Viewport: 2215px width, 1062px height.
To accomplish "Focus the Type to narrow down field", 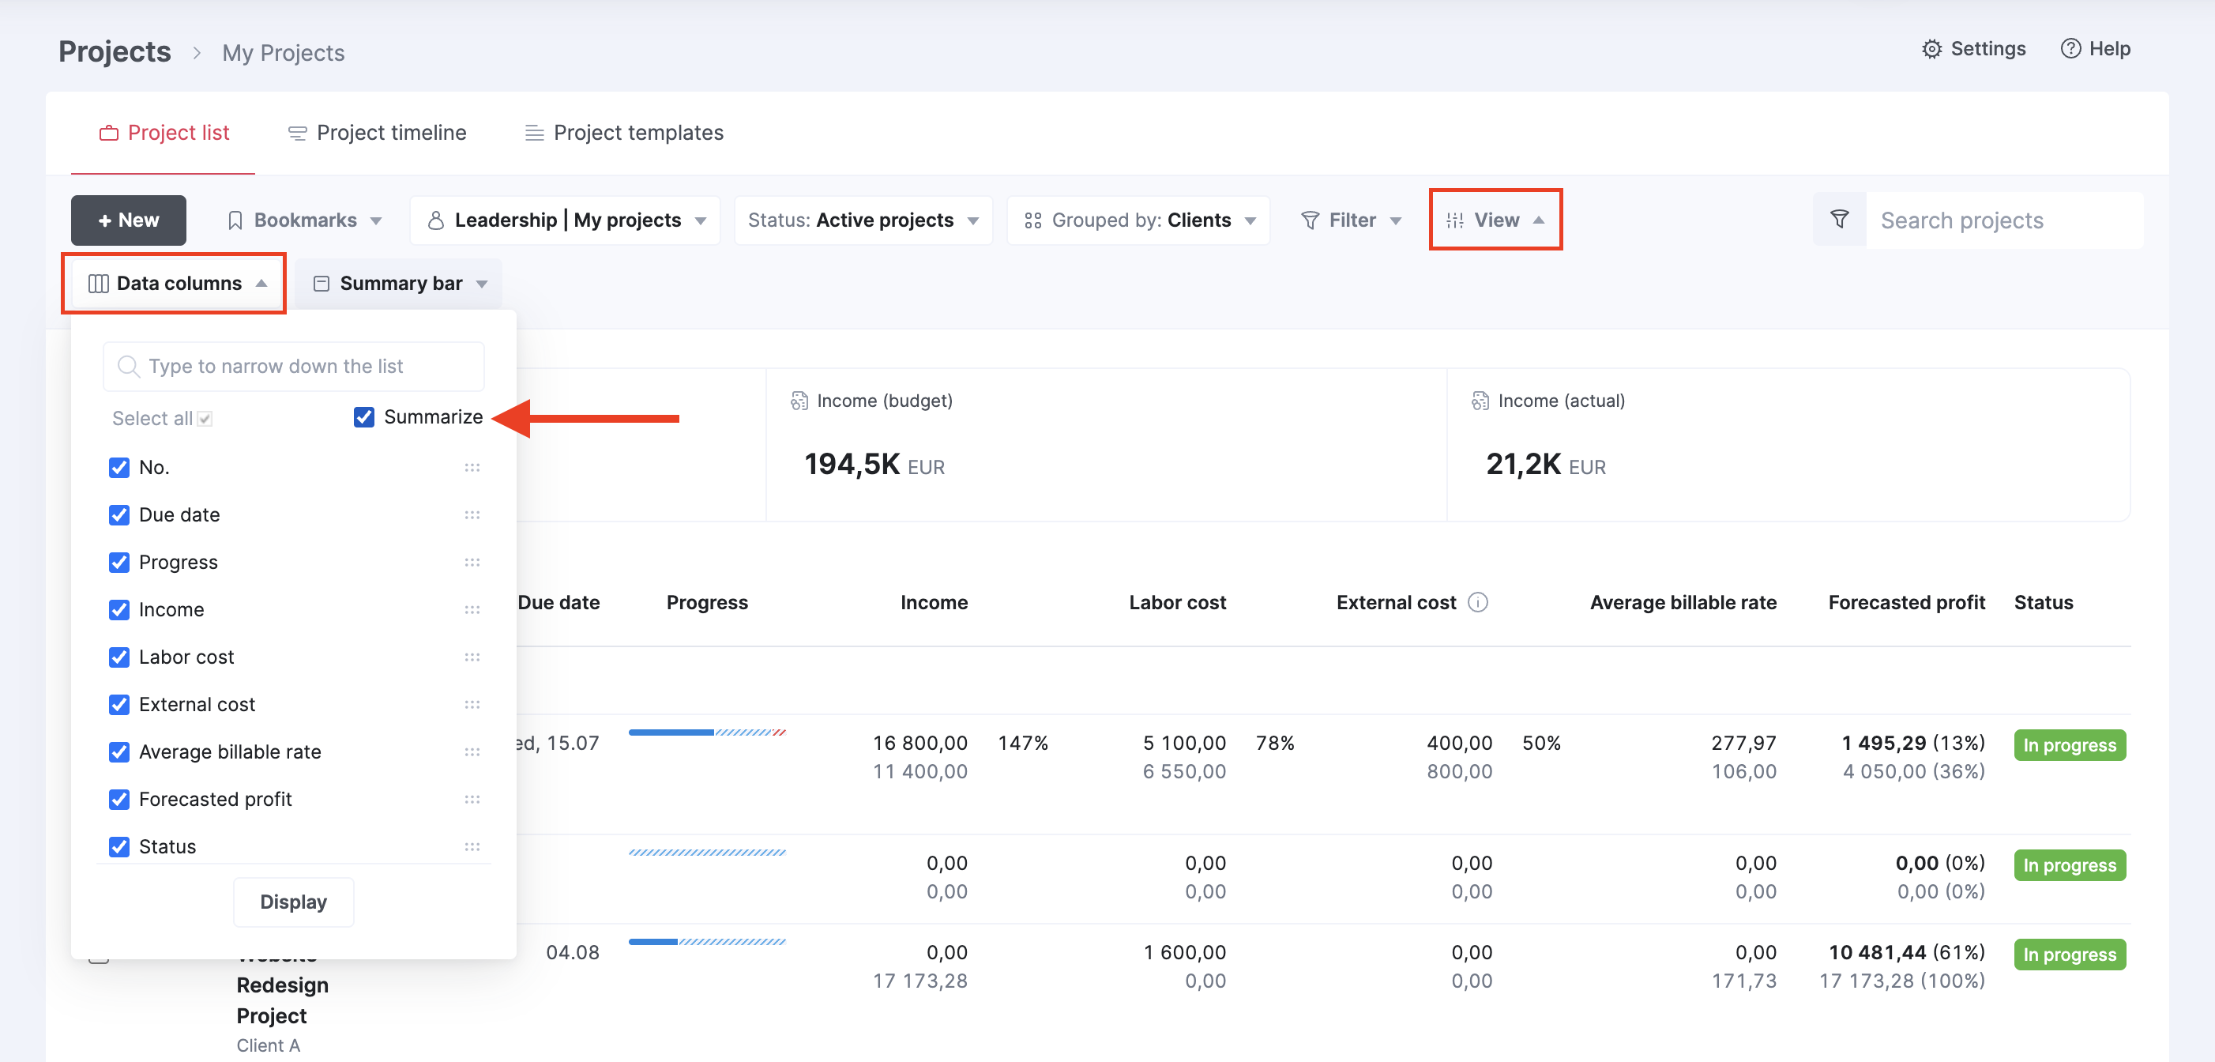I will coord(293,367).
